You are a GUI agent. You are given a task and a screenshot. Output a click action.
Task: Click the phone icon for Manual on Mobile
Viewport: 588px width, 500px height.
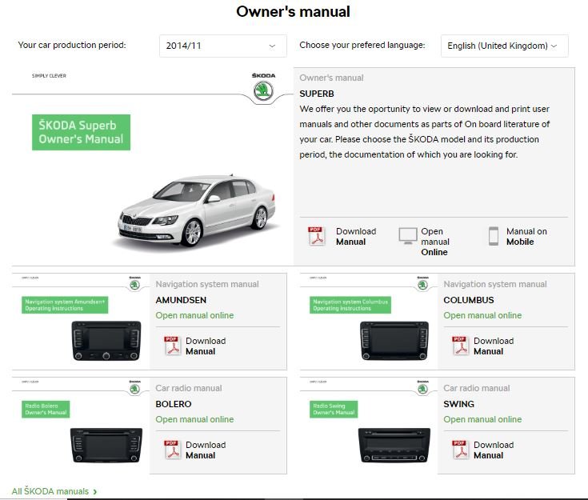tap(494, 236)
